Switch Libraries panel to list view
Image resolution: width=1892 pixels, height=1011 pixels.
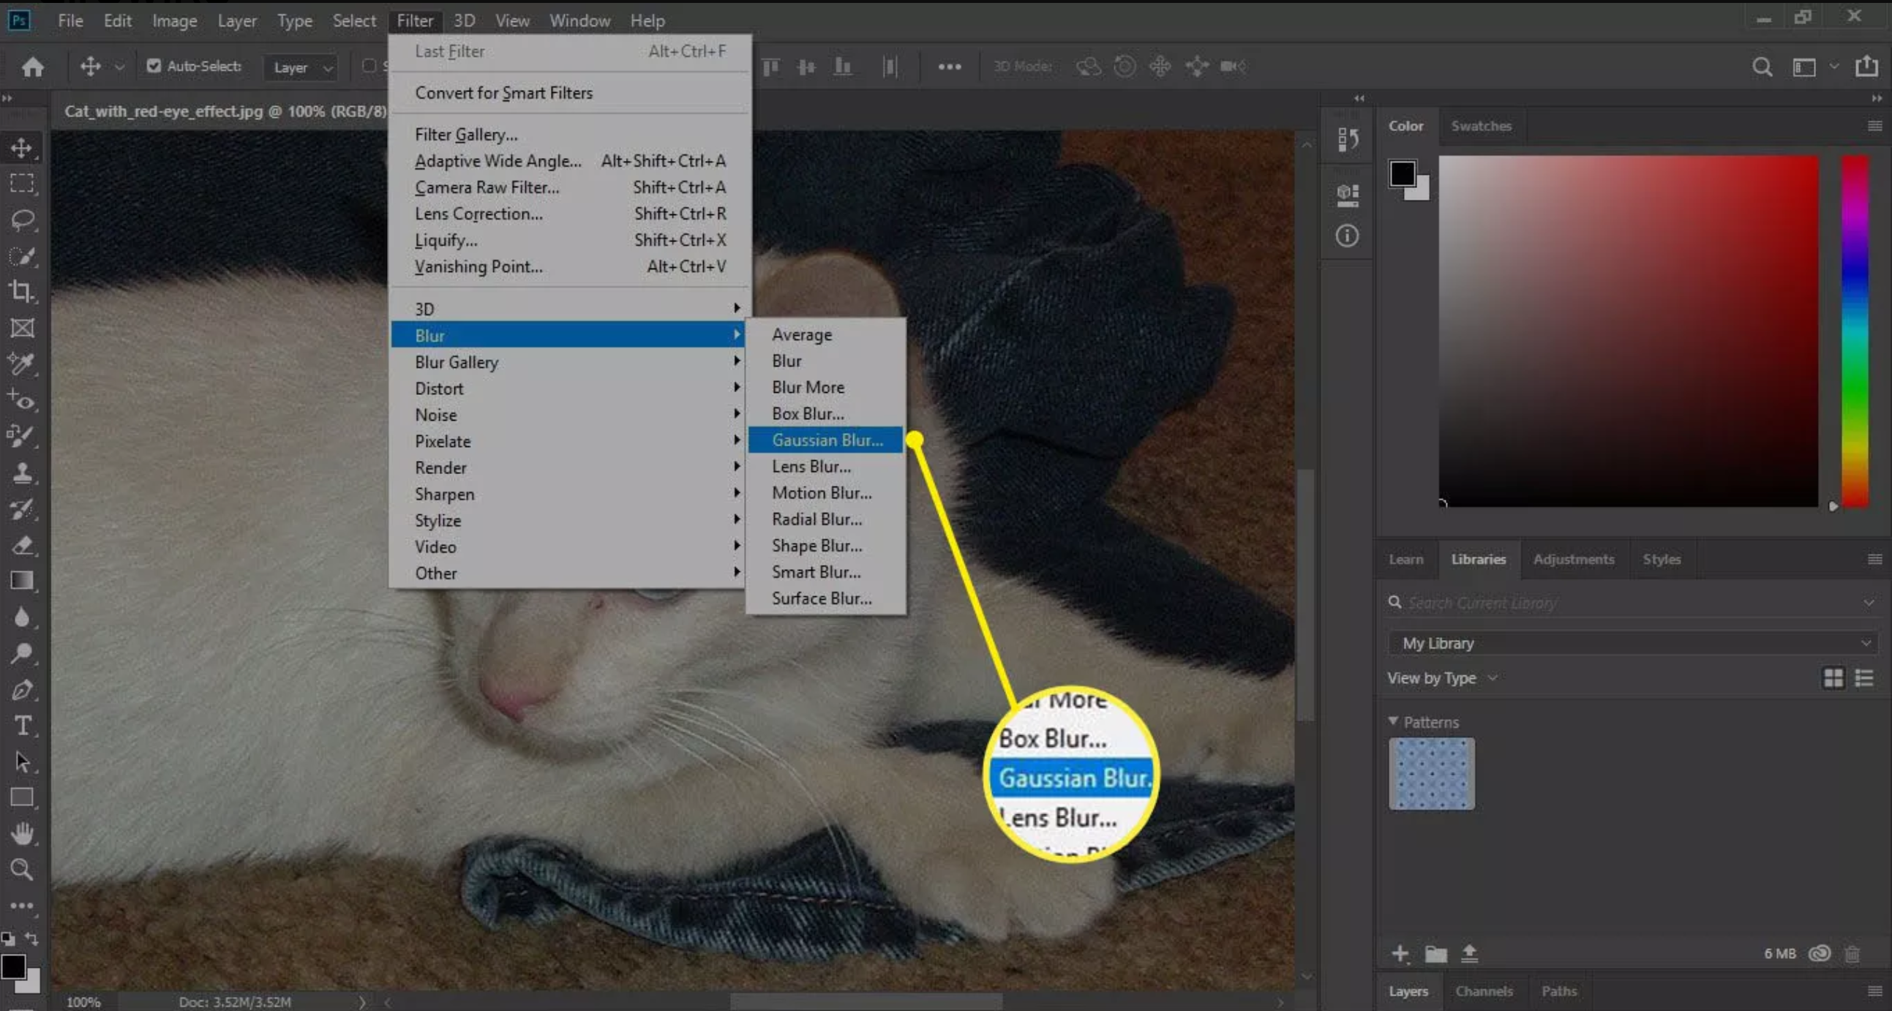[1865, 677]
